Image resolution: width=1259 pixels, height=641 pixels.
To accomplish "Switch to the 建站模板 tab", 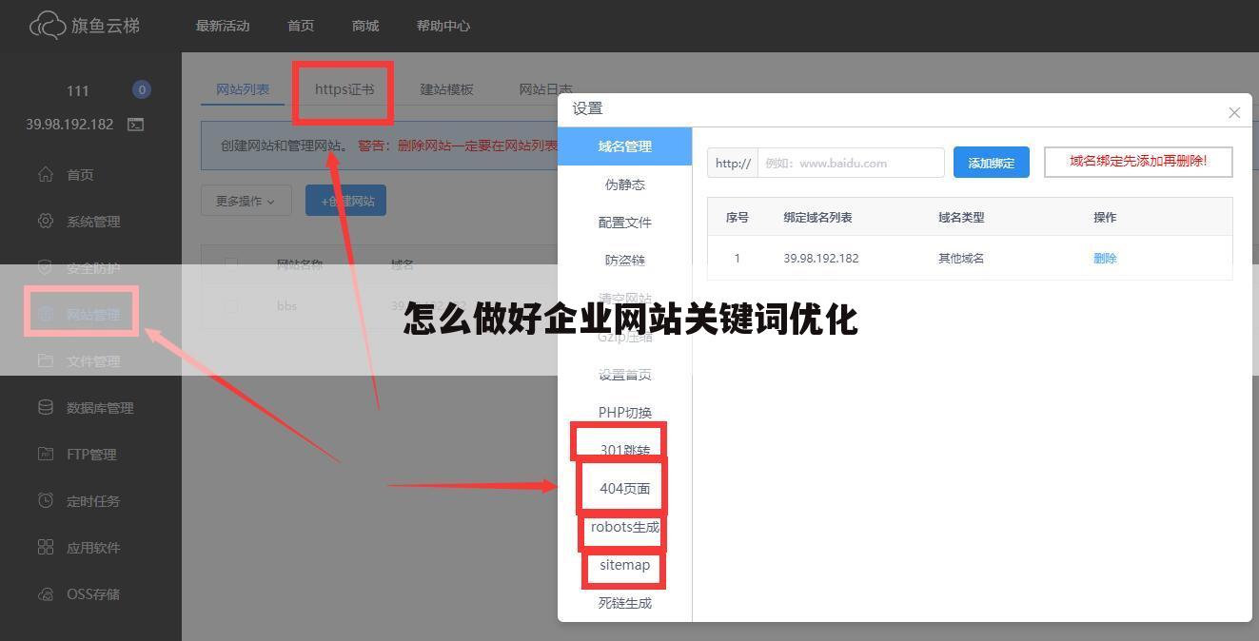I will click(x=447, y=89).
